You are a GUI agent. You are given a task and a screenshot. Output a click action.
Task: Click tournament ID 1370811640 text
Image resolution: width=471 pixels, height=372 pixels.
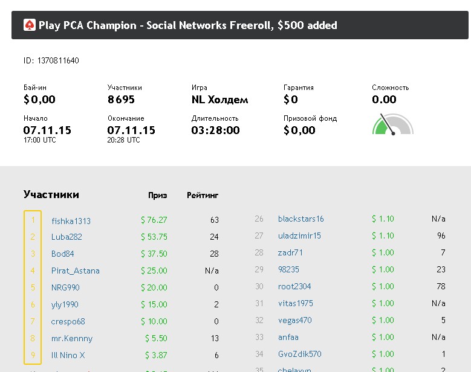(x=51, y=60)
